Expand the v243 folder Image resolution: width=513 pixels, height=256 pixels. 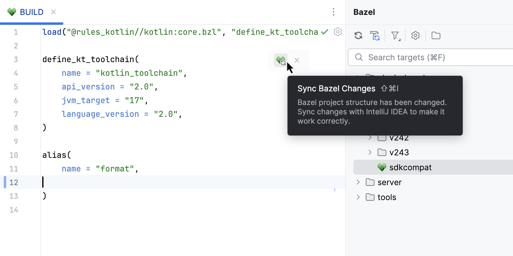(370, 152)
